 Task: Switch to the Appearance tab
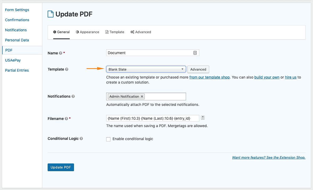pyautogui.click(x=87, y=32)
